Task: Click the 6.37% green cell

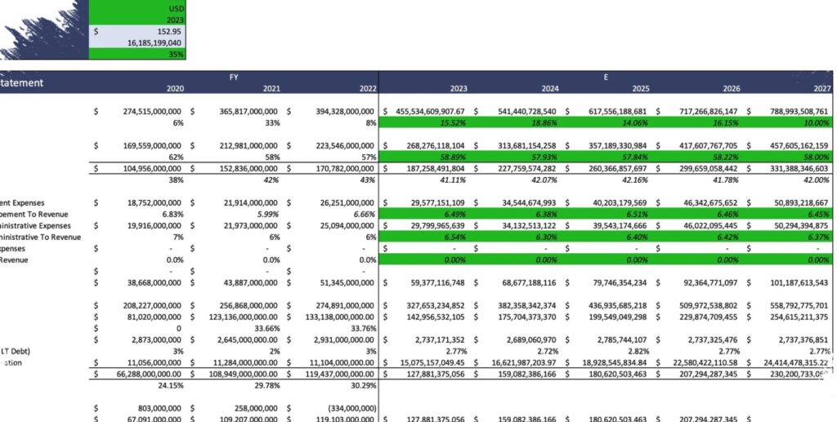Action: coord(818,237)
